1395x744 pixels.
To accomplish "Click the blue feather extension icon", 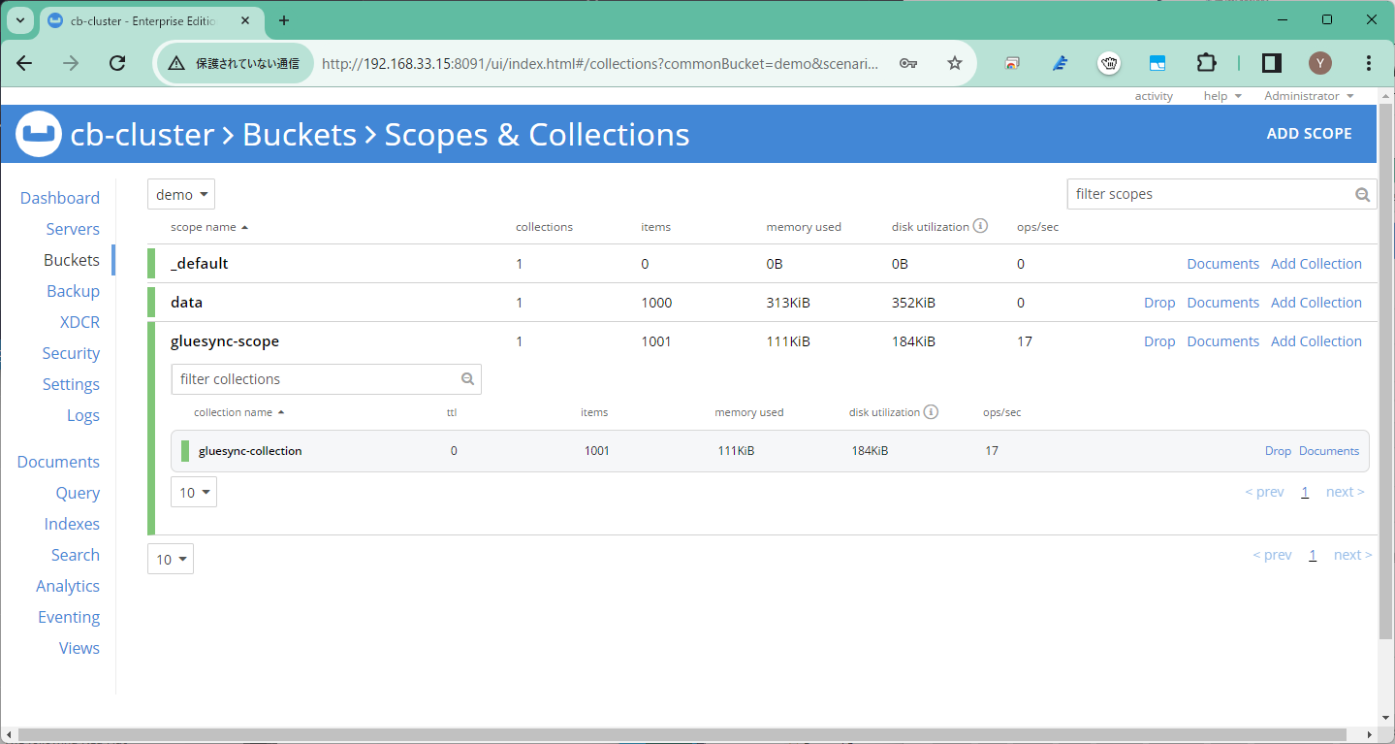I will point(1061,63).
